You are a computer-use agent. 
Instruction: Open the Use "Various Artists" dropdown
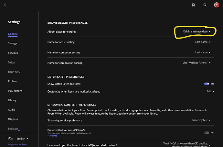click(x=196, y=63)
